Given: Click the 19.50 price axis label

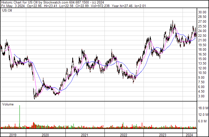Looking at the screenshot, I should (202, 45).
